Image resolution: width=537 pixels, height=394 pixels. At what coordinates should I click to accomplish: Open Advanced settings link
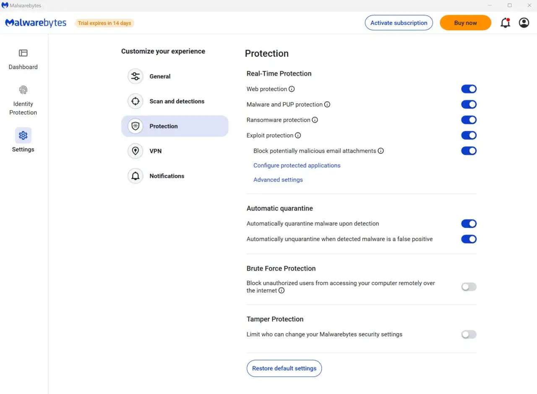[x=278, y=180]
